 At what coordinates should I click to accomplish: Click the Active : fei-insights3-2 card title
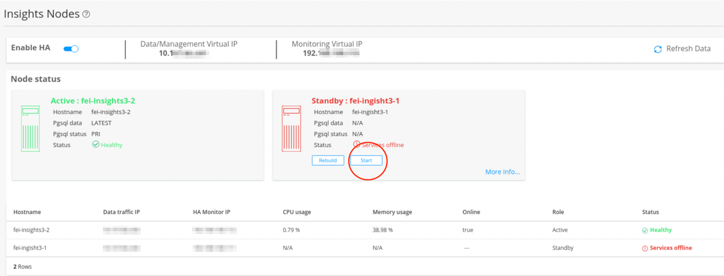93,101
